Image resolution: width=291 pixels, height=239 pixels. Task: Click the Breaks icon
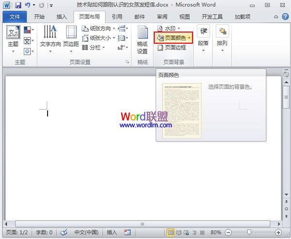click(123, 29)
